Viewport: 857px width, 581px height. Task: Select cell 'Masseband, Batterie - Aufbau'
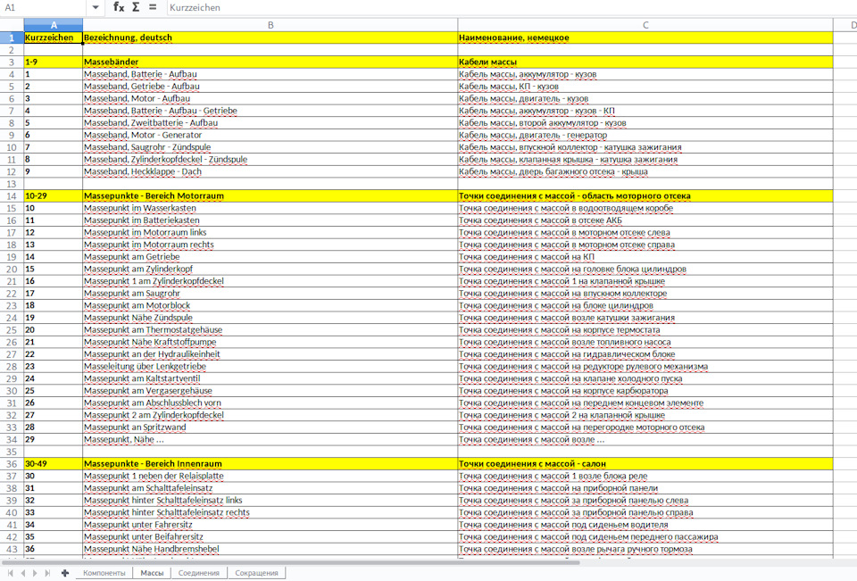pos(270,74)
